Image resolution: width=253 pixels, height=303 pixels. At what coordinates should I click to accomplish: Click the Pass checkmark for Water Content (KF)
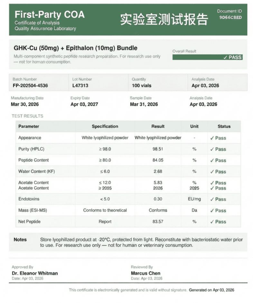click(218, 172)
